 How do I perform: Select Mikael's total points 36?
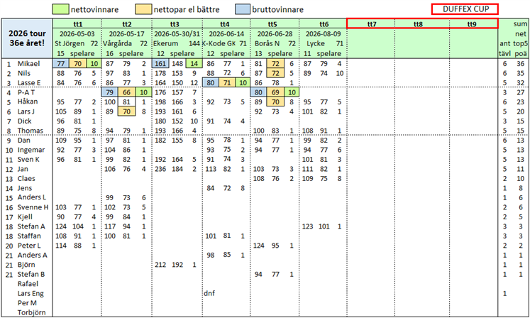pos(520,64)
